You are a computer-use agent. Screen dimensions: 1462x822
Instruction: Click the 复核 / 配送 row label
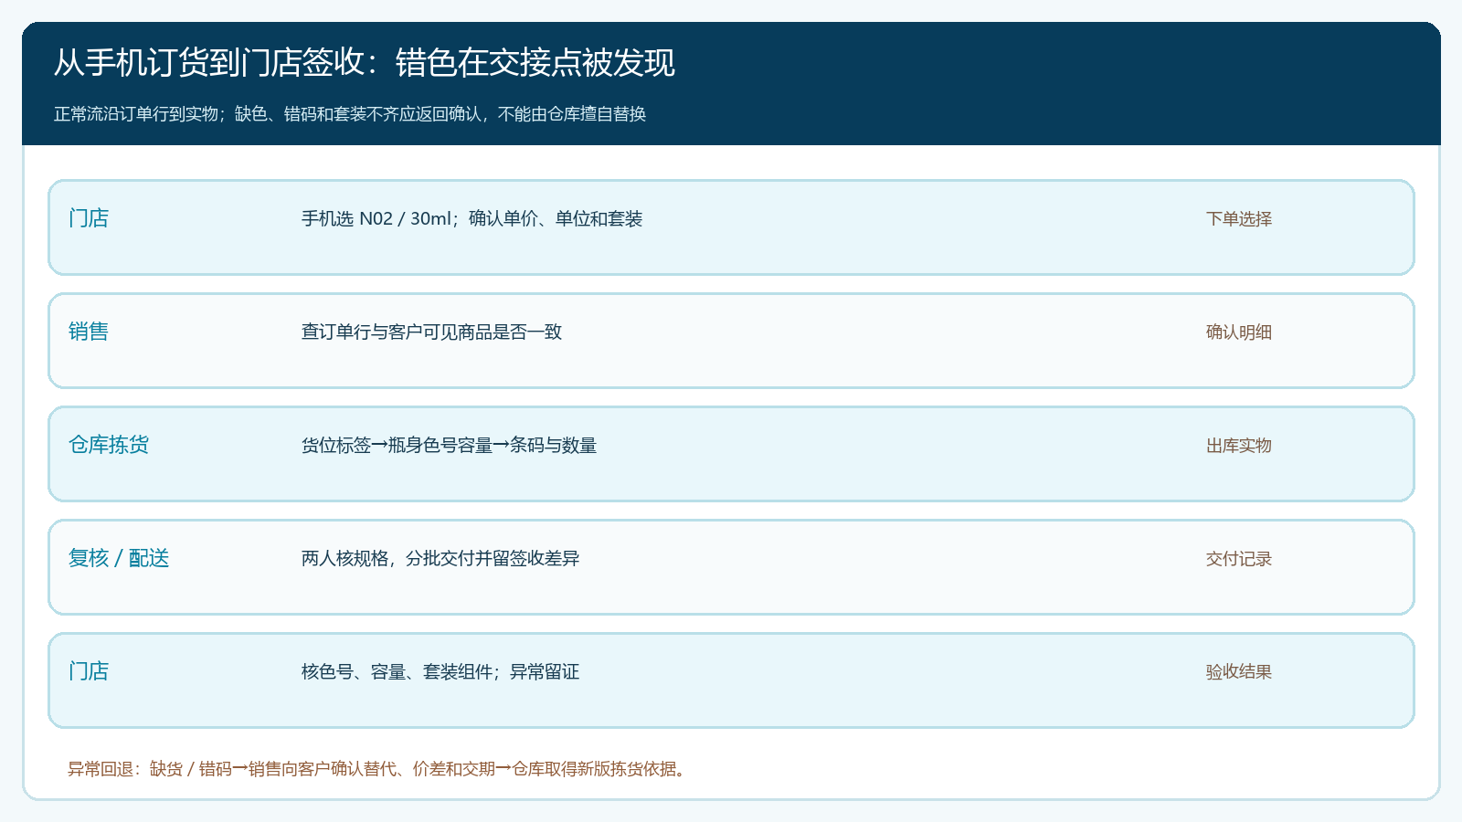119,558
